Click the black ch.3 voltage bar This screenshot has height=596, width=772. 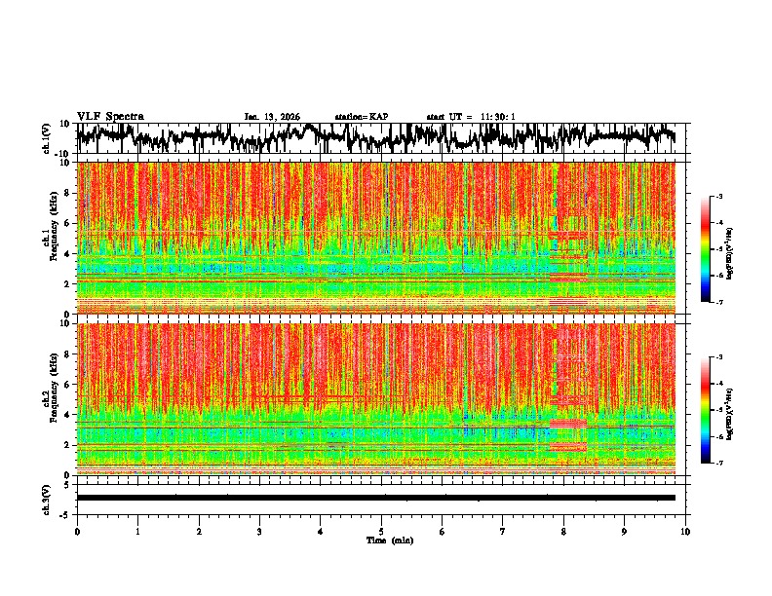pyautogui.click(x=376, y=498)
